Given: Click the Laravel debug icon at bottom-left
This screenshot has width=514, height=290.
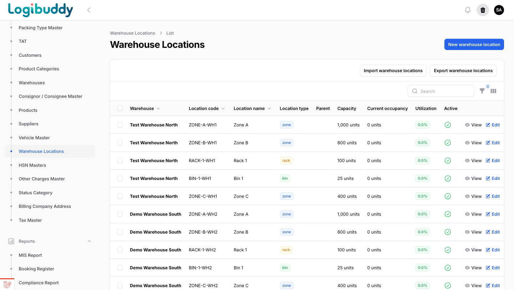Looking at the screenshot, I should (7, 284).
